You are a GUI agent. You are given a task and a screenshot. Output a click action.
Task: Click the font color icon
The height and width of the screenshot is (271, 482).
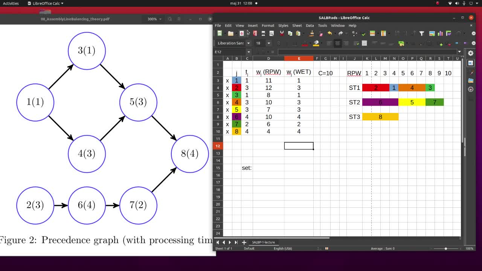305,43
